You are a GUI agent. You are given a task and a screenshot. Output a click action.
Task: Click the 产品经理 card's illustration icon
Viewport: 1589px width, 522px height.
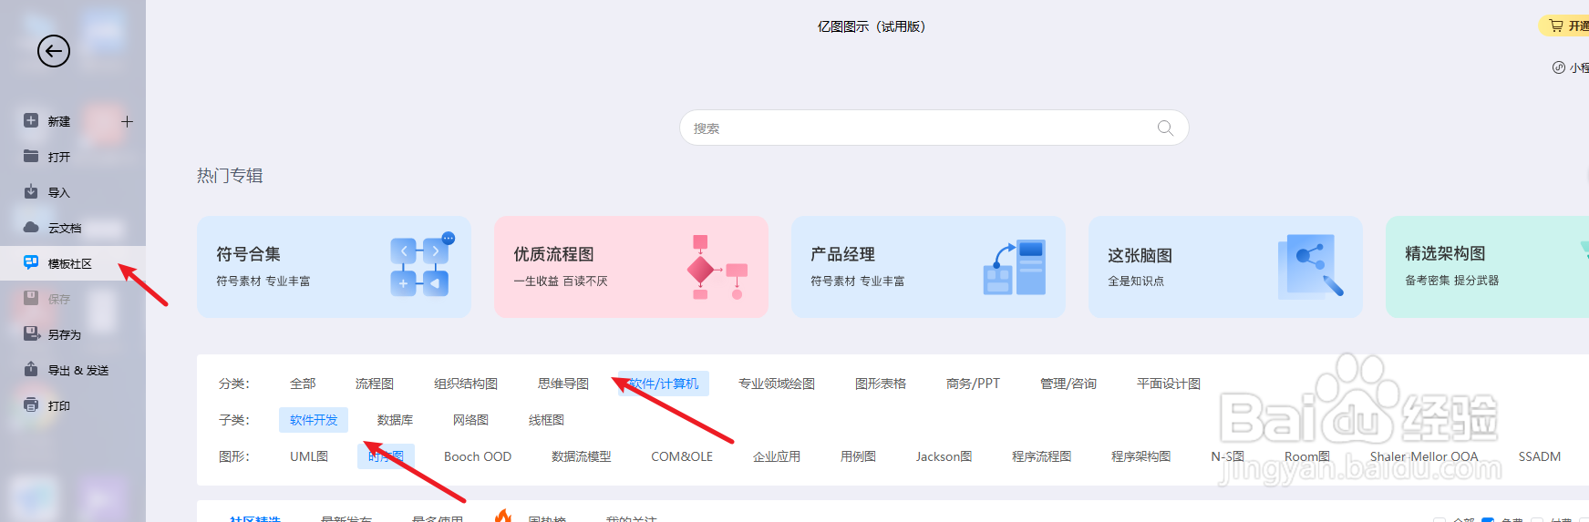(1014, 267)
